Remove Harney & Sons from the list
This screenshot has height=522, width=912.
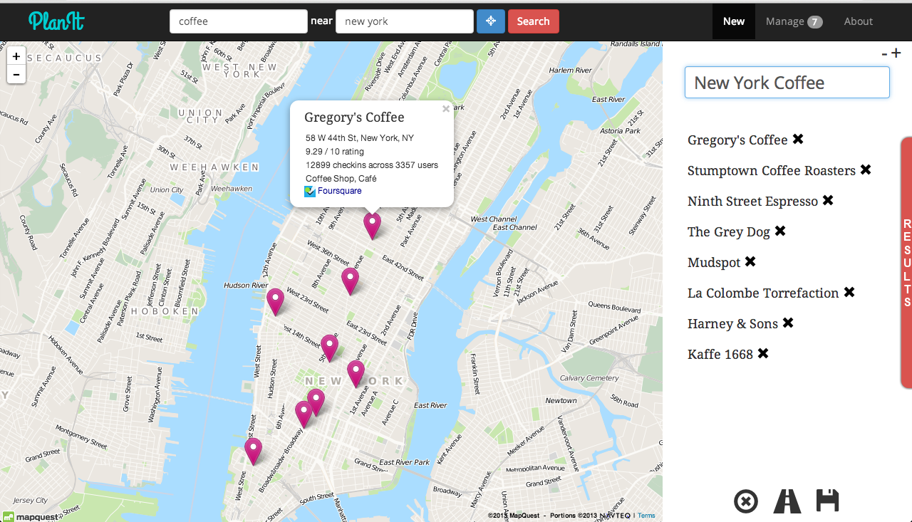pos(788,323)
